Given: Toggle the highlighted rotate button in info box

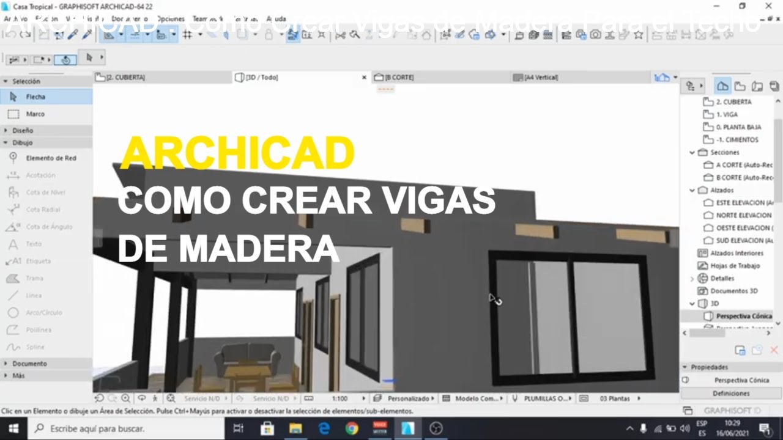Looking at the screenshot, I should pos(65,59).
